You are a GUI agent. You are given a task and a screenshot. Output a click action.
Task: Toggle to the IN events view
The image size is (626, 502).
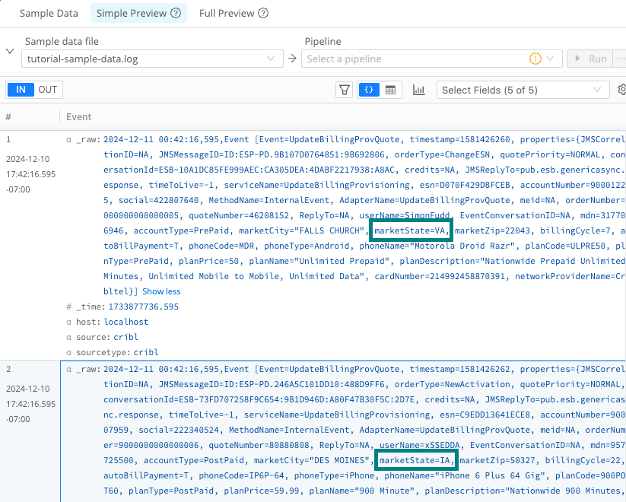pos(21,90)
